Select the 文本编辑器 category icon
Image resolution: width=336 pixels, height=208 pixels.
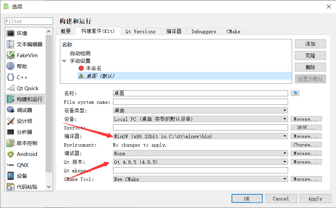(x=11, y=44)
